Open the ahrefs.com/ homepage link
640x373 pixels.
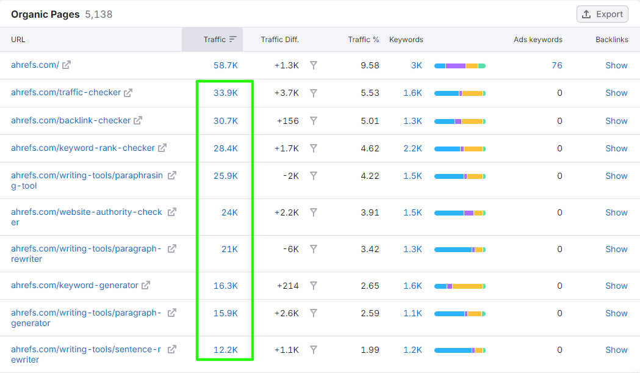click(35, 65)
